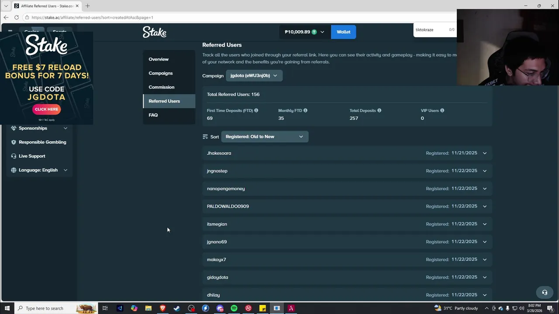
Task: Go to the Overview affiliate section
Action: click(x=169, y=59)
